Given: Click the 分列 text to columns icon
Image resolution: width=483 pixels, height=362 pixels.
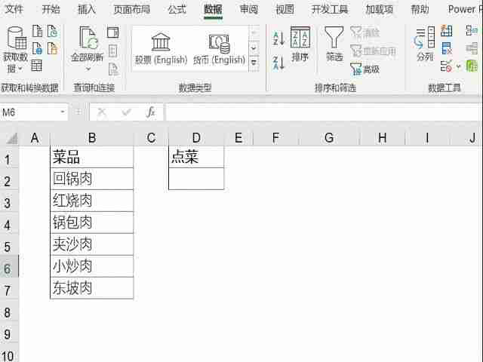Looking at the screenshot, I should click(x=425, y=44).
